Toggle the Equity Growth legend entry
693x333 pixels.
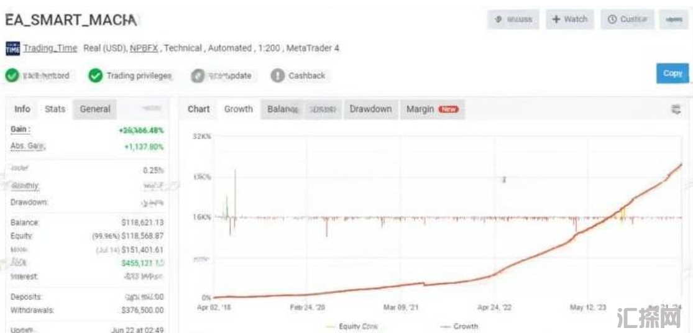click(352, 327)
